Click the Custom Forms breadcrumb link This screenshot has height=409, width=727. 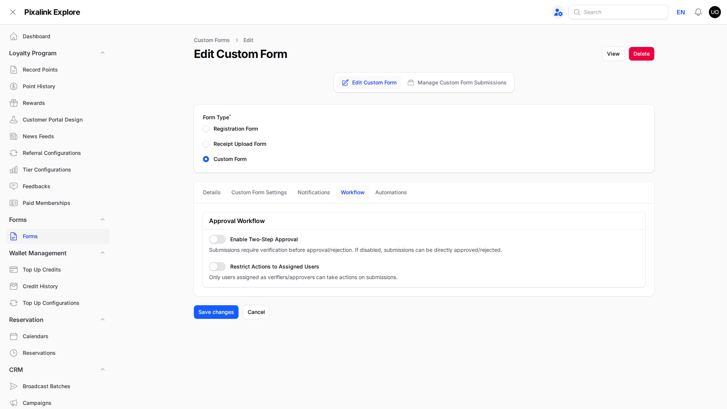click(x=212, y=40)
